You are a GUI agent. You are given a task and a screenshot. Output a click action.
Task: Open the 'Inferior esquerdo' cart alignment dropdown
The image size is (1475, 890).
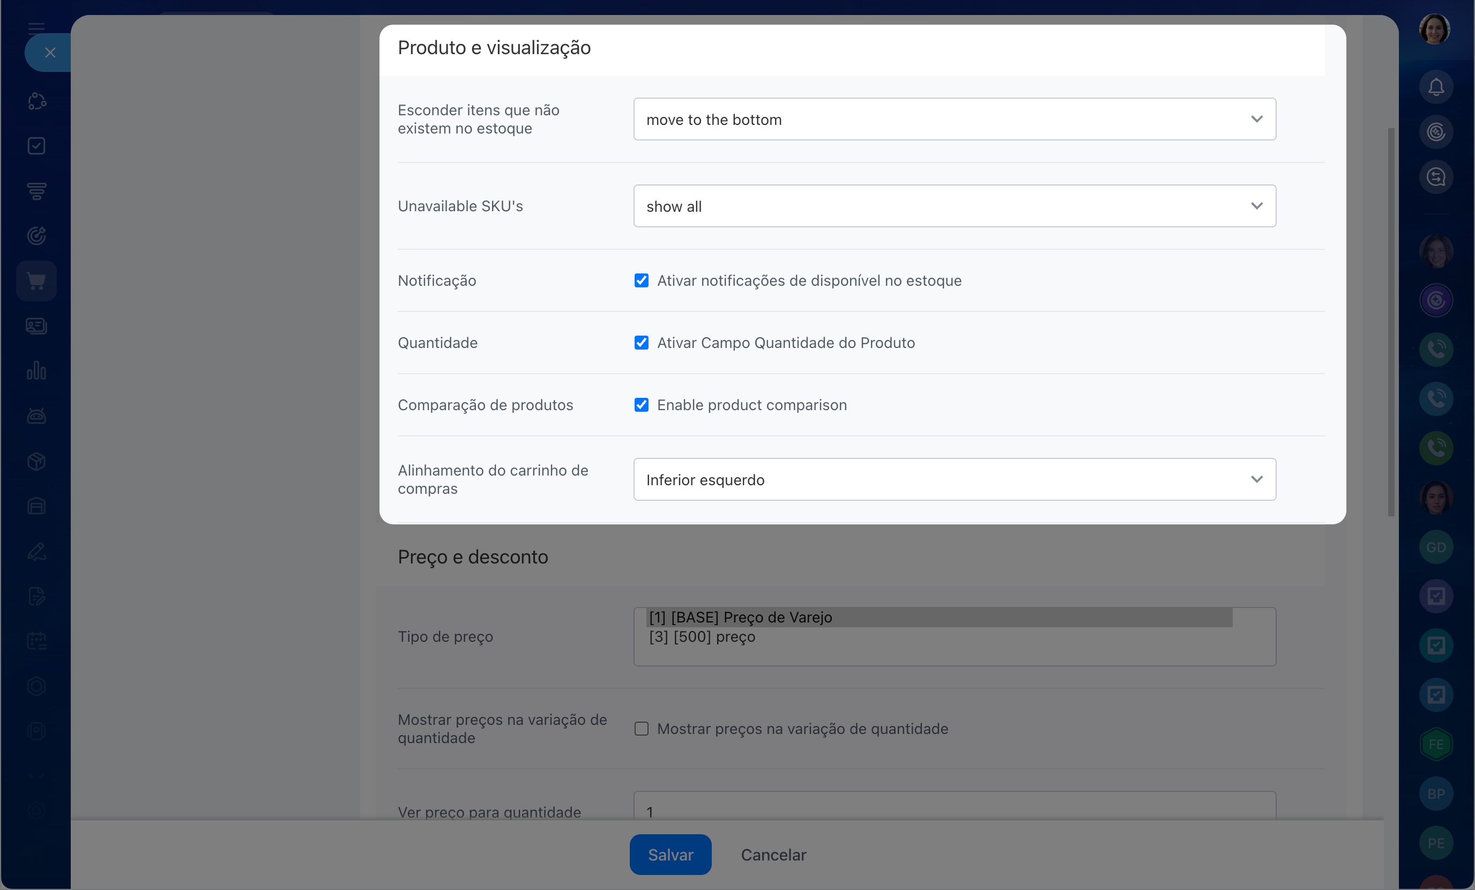(x=954, y=480)
